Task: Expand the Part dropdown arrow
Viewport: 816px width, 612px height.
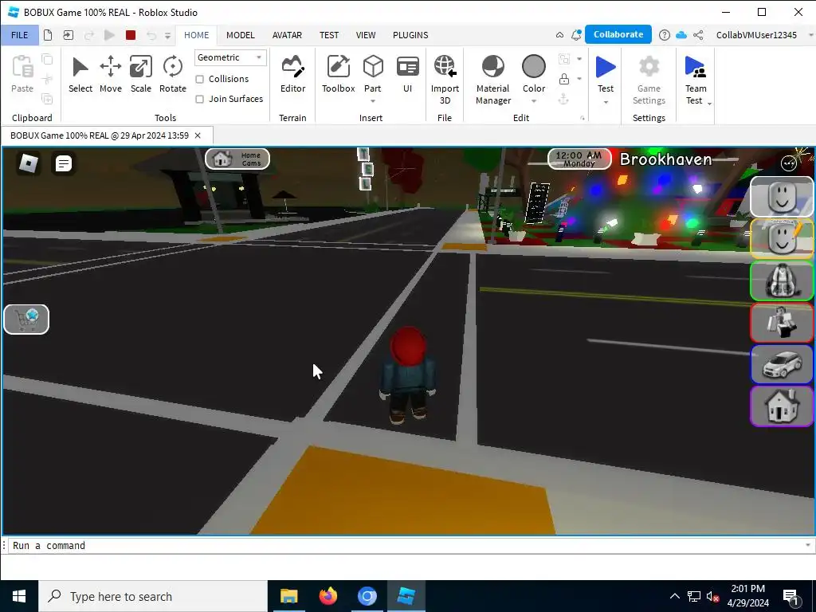Action: click(x=373, y=101)
